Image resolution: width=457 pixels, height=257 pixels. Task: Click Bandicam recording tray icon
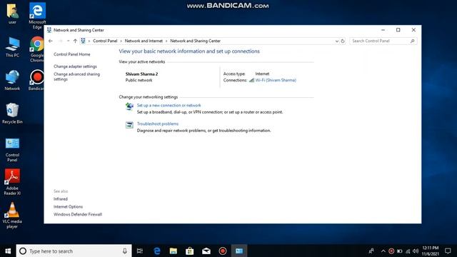[x=391, y=251]
